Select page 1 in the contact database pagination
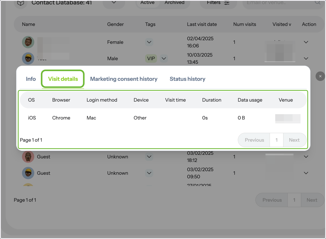Image resolution: width=326 pixels, height=239 pixels. point(294,200)
